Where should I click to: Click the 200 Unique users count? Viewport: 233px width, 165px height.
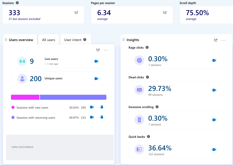pyautogui.click(x=36, y=79)
